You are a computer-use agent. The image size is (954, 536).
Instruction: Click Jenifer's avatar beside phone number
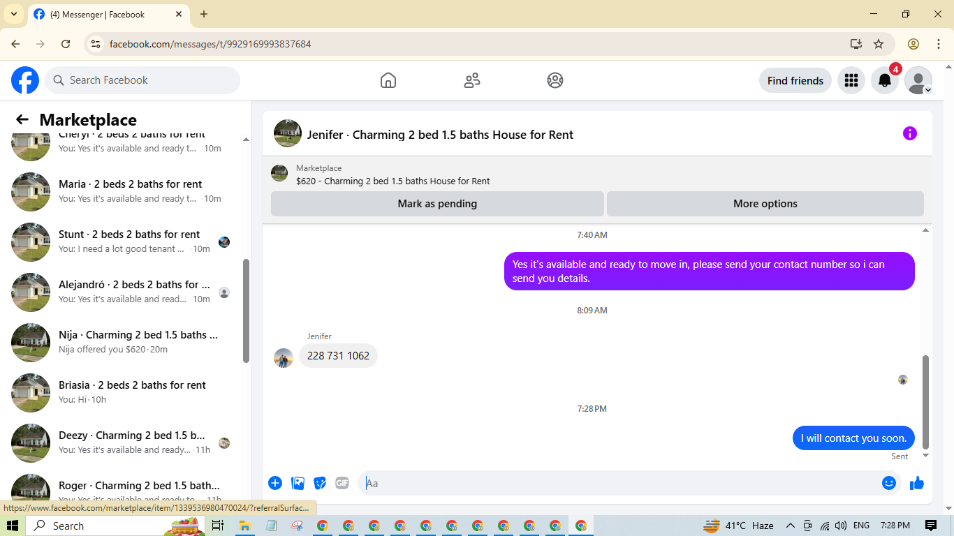[284, 358]
